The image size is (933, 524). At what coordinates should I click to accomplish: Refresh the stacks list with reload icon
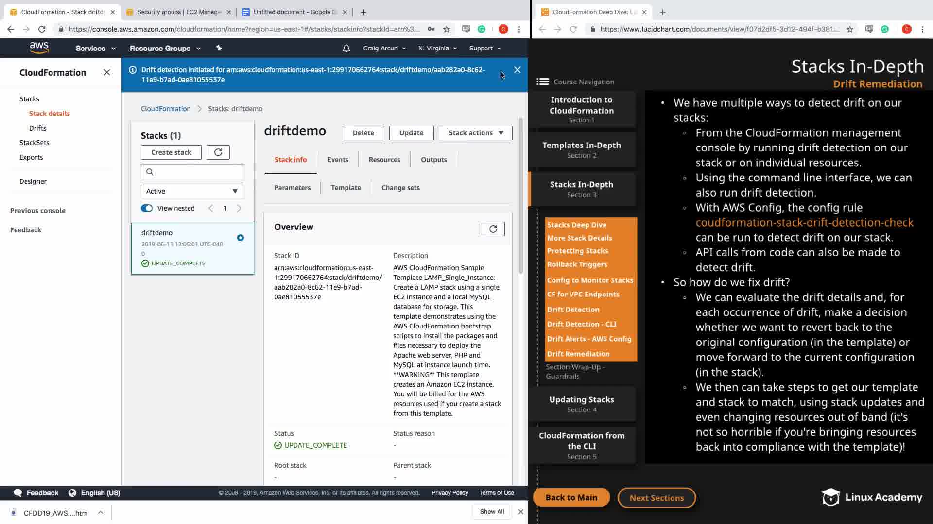pos(218,152)
